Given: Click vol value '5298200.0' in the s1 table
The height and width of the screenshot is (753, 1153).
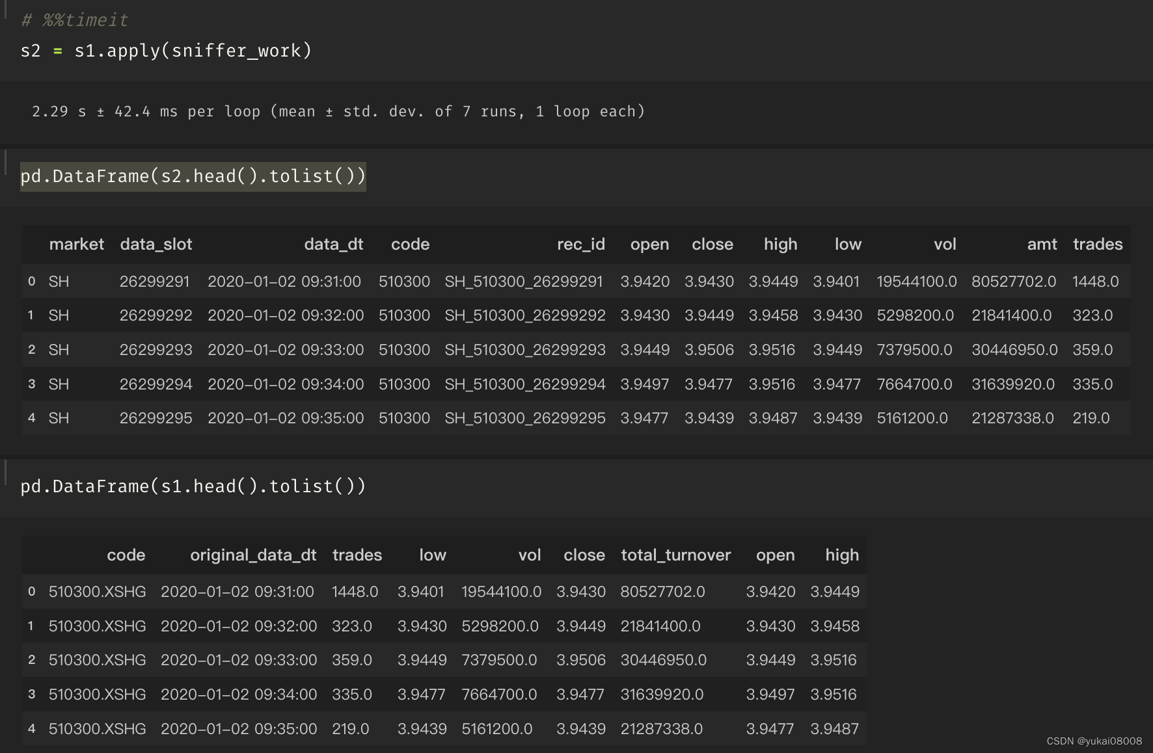Looking at the screenshot, I should click(x=500, y=626).
